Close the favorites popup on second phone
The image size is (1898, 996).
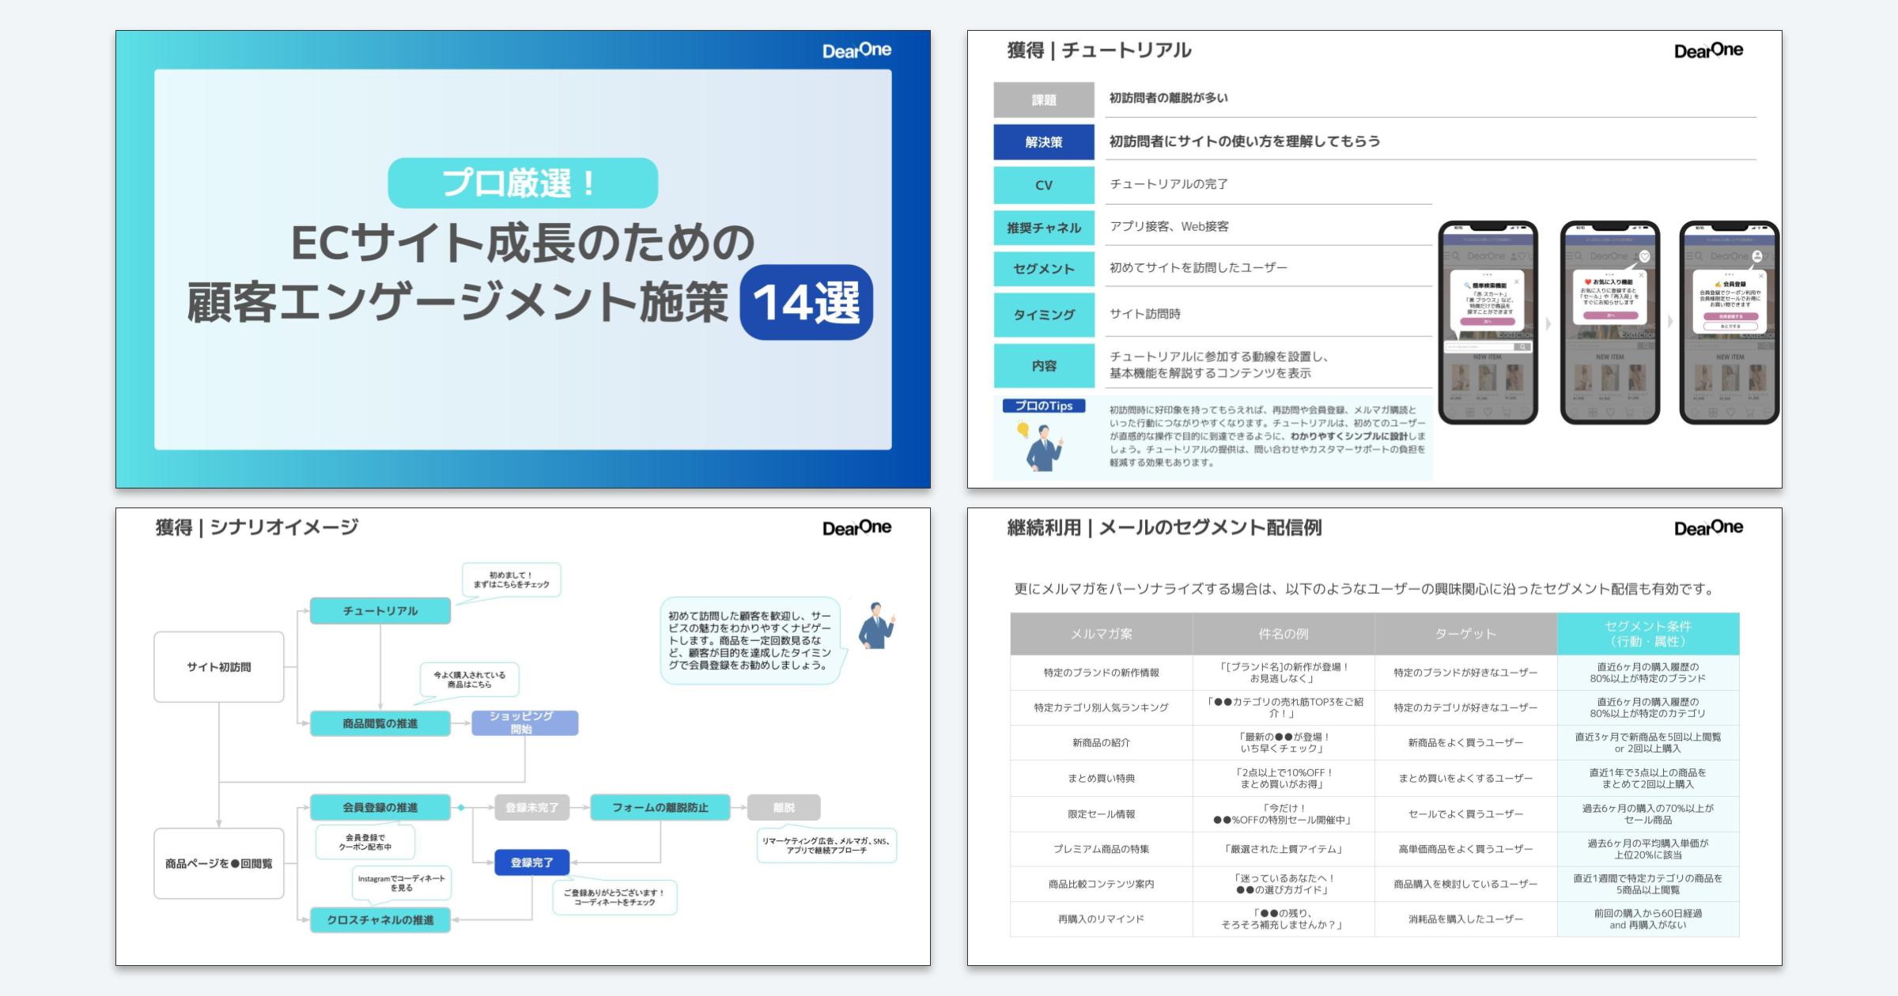pos(1641,275)
